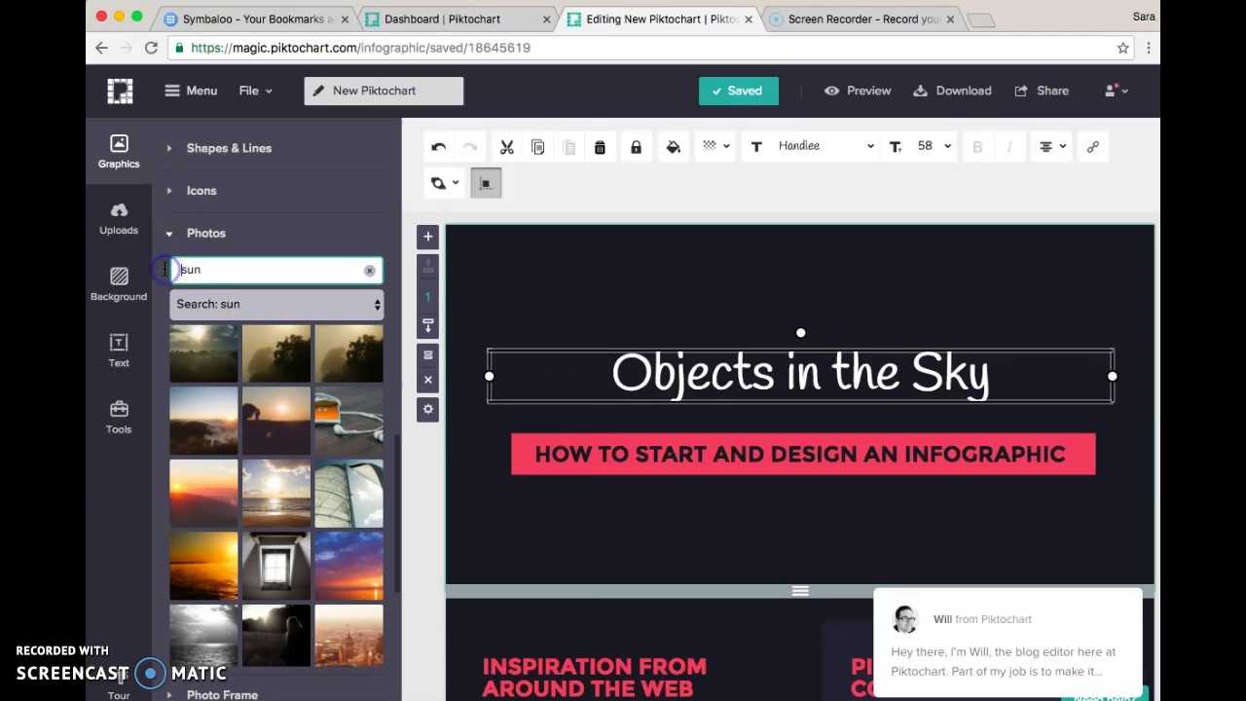Add a new block with plus button
The image size is (1246, 701).
point(427,237)
